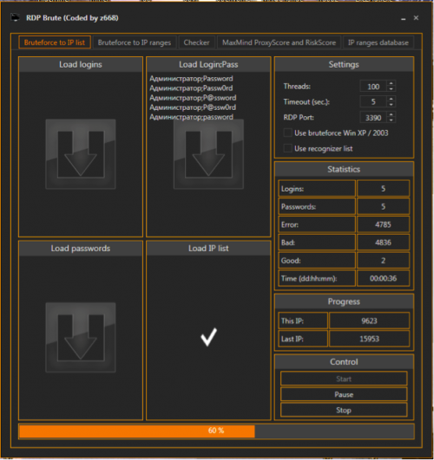Click the Logins: statistics label
434x460 pixels.
pyautogui.click(x=293, y=189)
